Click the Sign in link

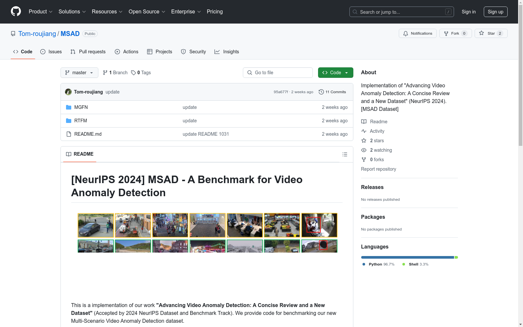468,12
